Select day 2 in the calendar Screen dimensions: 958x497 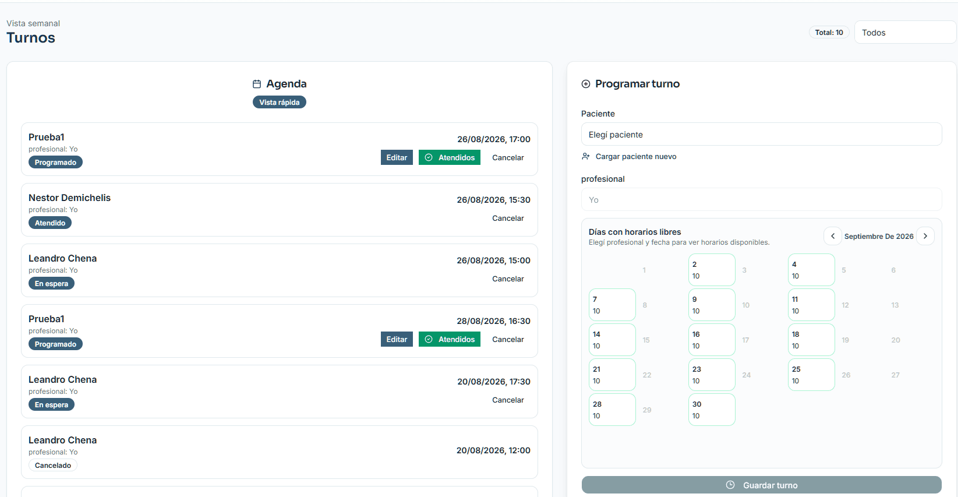[x=712, y=270]
